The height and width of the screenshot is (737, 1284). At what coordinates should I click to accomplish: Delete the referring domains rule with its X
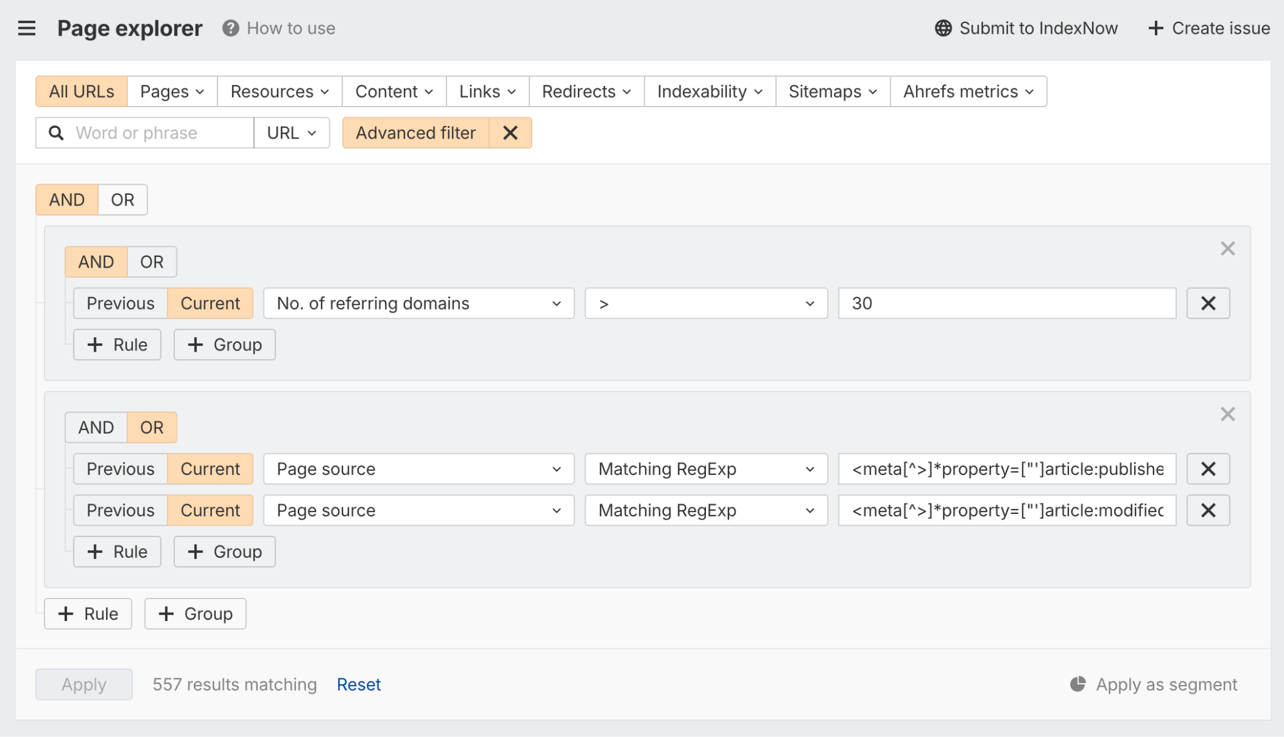click(1208, 303)
